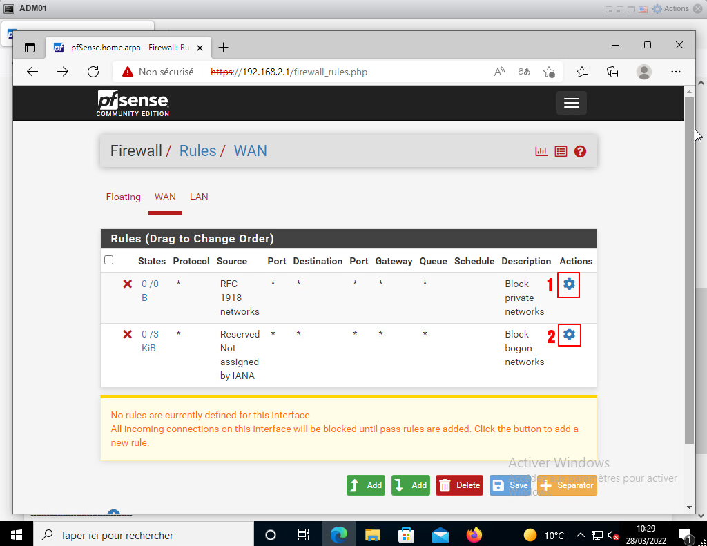Expand the pfSense hamburger navigation menu
707x546 pixels.
(x=571, y=103)
